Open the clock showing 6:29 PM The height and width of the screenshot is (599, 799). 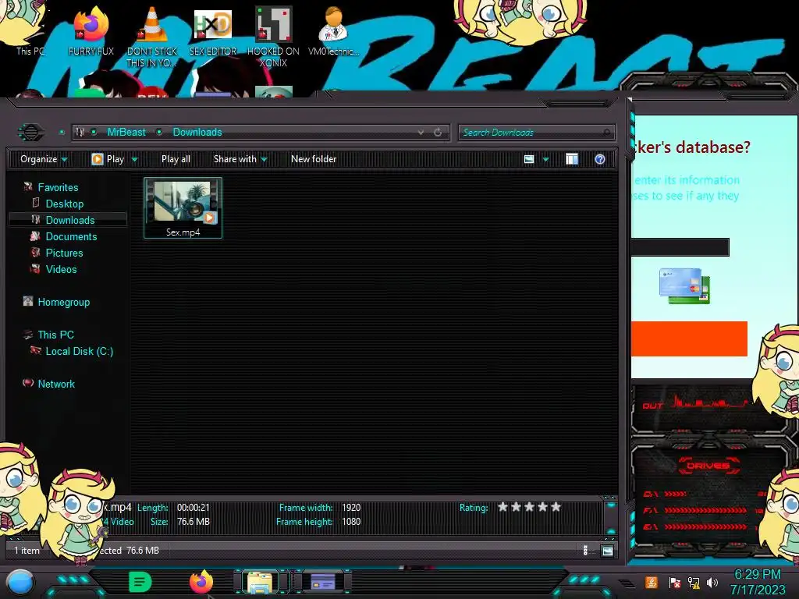pos(757,582)
